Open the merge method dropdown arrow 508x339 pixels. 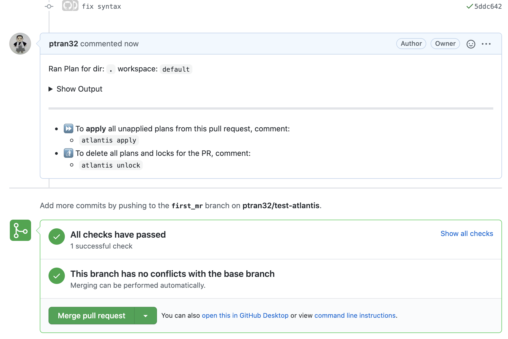146,316
